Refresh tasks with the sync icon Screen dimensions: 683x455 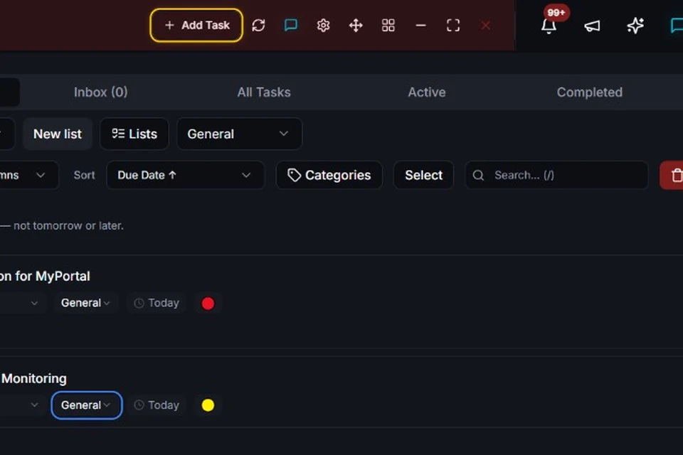coord(258,26)
